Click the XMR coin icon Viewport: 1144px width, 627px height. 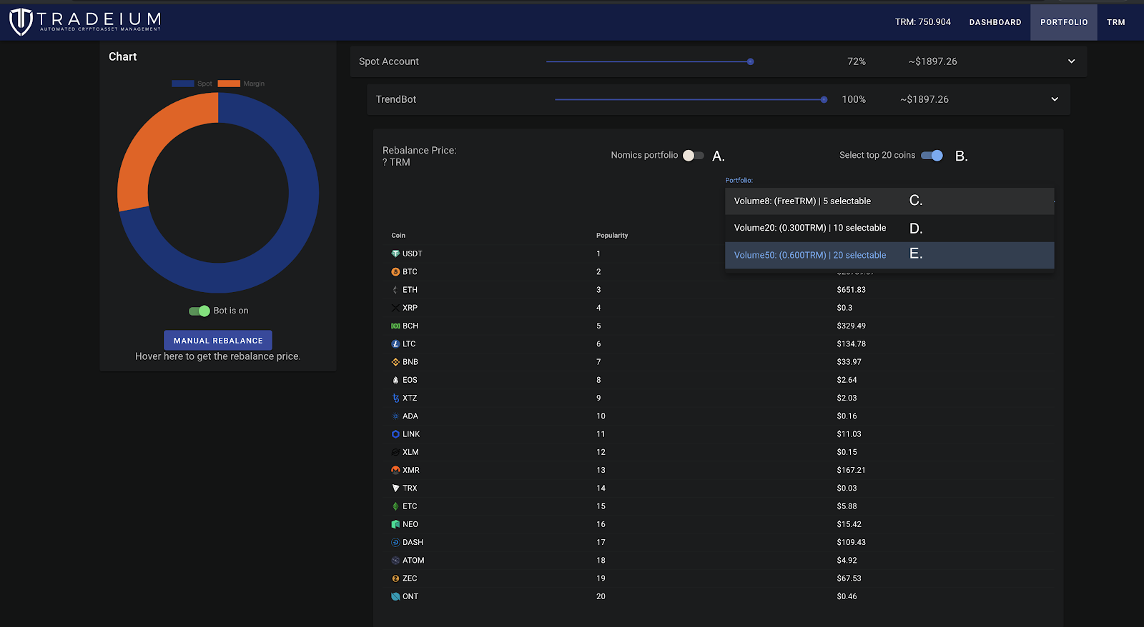[x=395, y=470]
